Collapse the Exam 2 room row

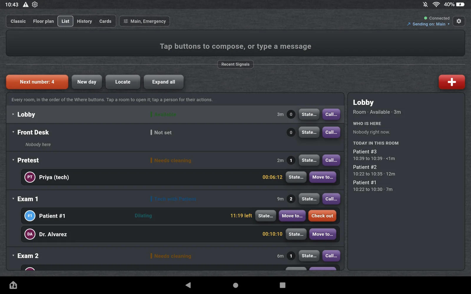(x=175, y=256)
